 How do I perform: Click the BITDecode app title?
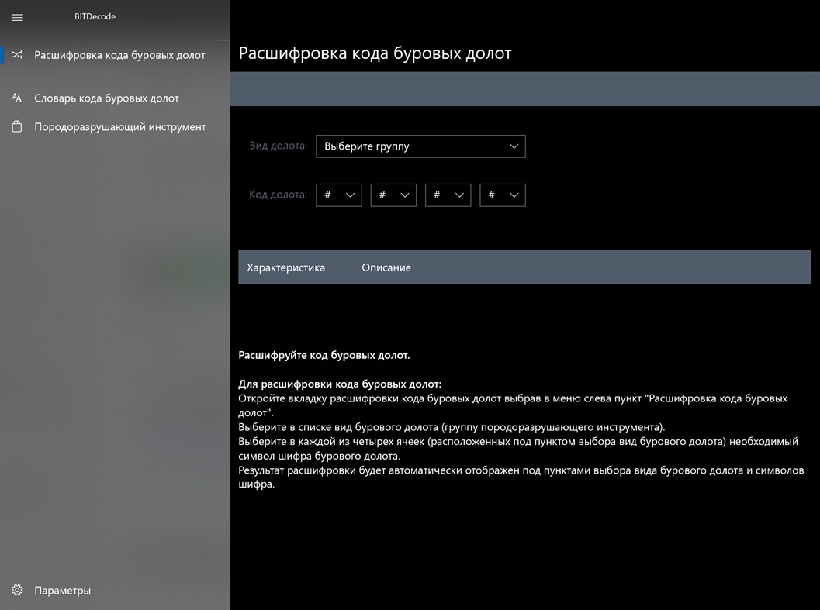(95, 17)
